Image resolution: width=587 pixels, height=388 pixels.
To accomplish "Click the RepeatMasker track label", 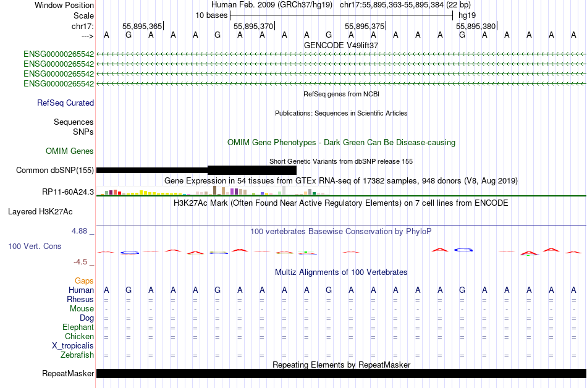I will click(68, 374).
